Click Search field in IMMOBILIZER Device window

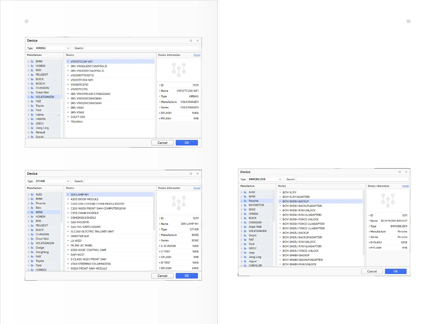coord(352,179)
